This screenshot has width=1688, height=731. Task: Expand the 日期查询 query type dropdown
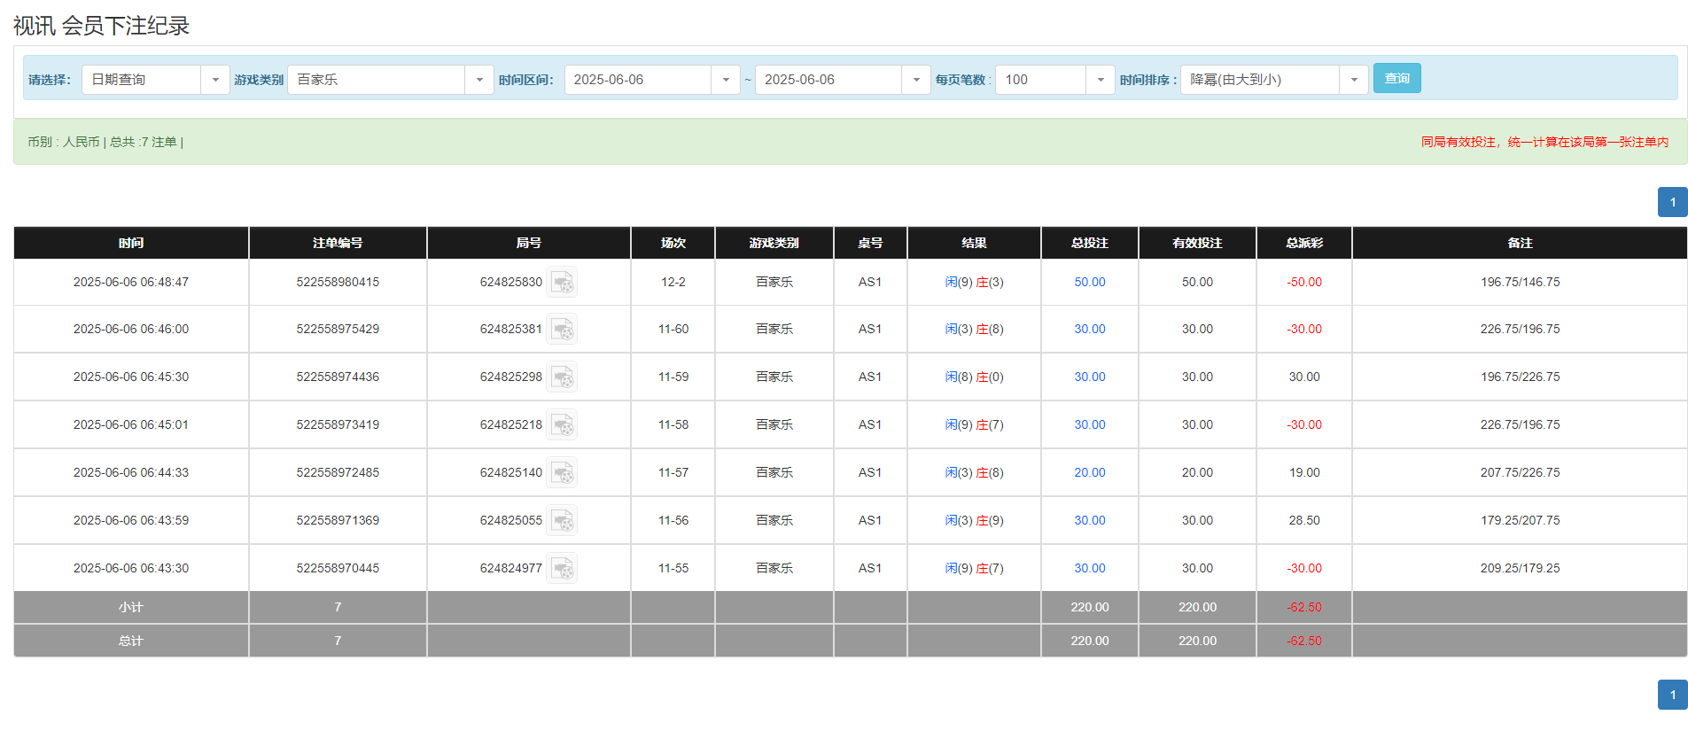pos(214,80)
